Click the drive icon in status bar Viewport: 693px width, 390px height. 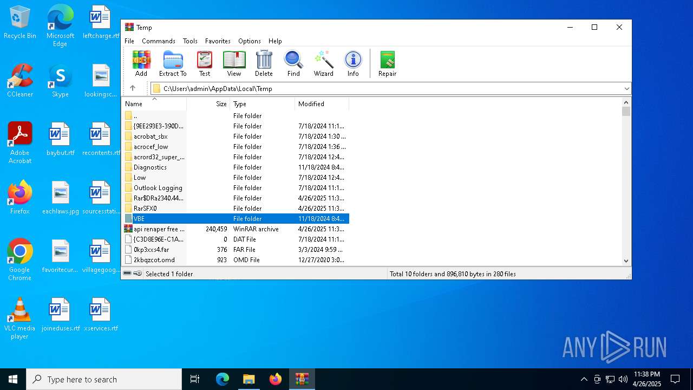127,274
